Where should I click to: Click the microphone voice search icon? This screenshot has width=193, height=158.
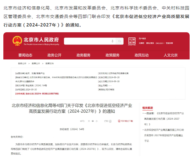(112, 41)
